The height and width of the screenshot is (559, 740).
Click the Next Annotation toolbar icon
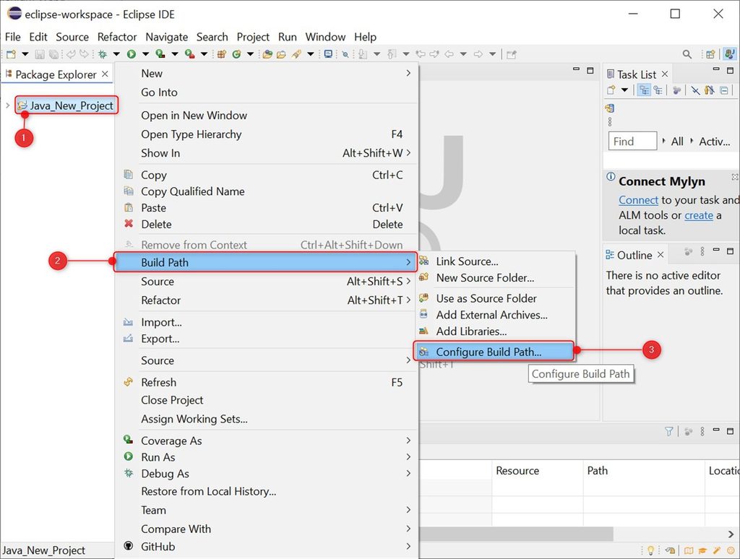[363, 54]
